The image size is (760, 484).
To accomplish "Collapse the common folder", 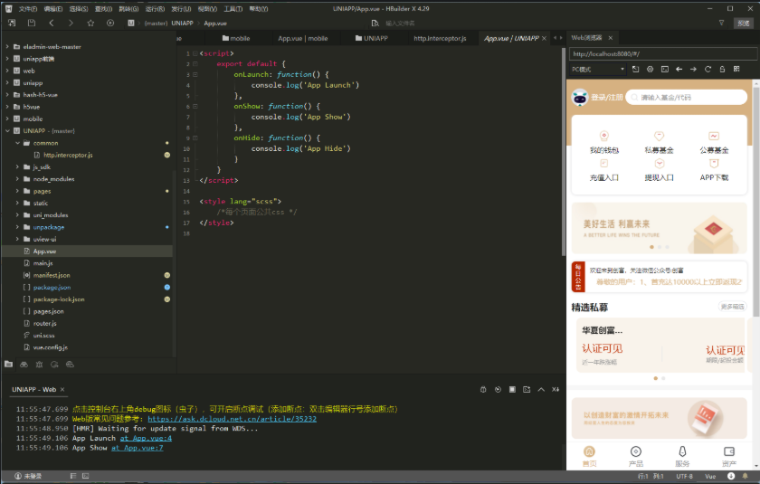I will (17, 143).
